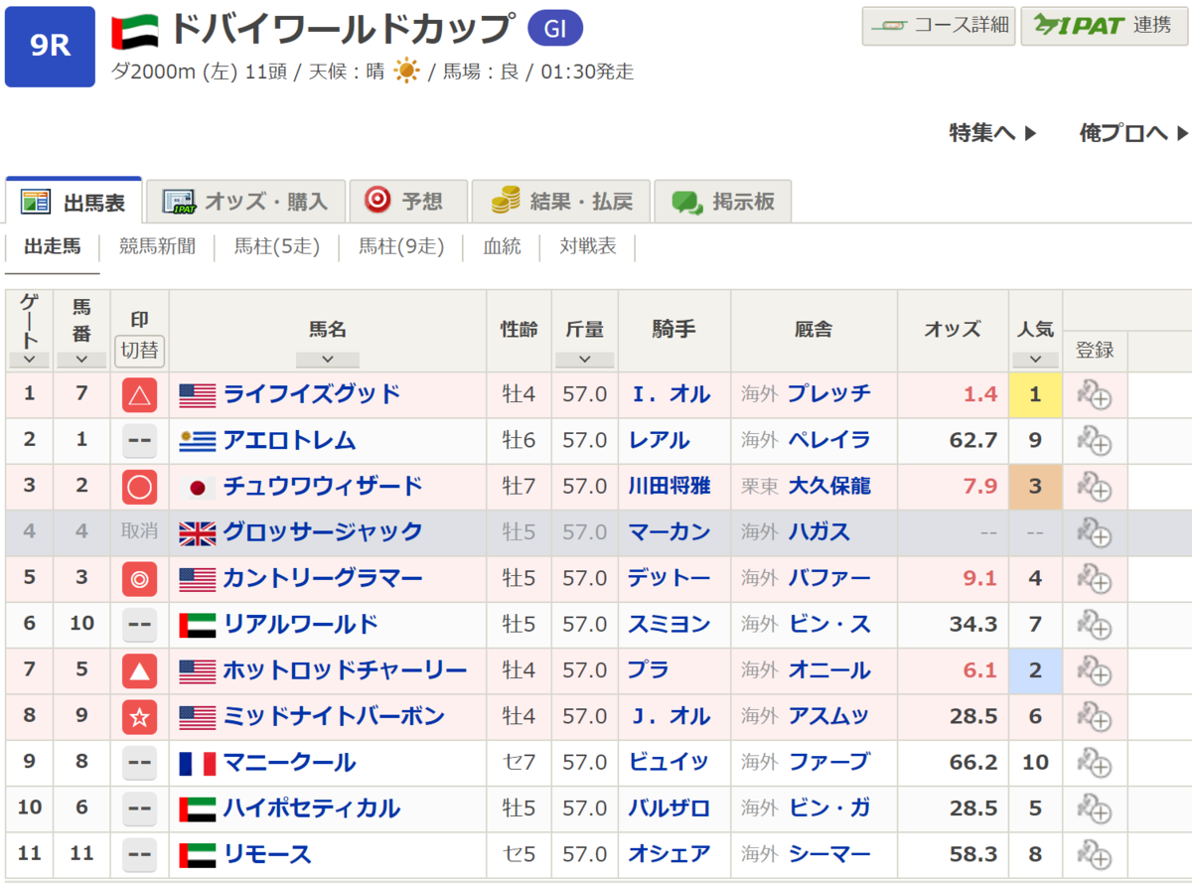
Task: Open the 予想 tab
Action: pos(406,202)
